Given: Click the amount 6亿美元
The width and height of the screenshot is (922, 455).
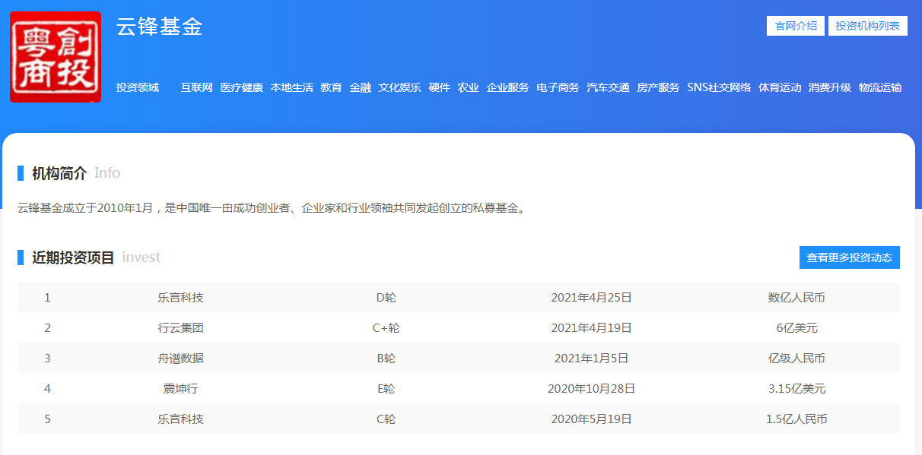Looking at the screenshot, I should coord(796,327).
